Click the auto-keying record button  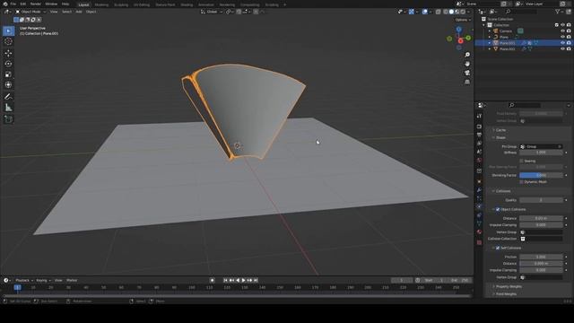pyautogui.click(x=212, y=280)
